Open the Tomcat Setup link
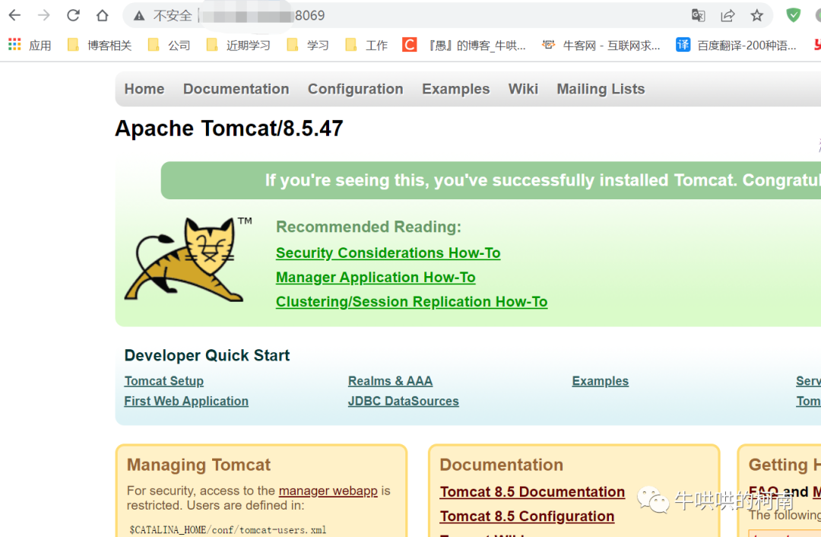The height and width of the screenshot is (537, 821). point(164,381)
